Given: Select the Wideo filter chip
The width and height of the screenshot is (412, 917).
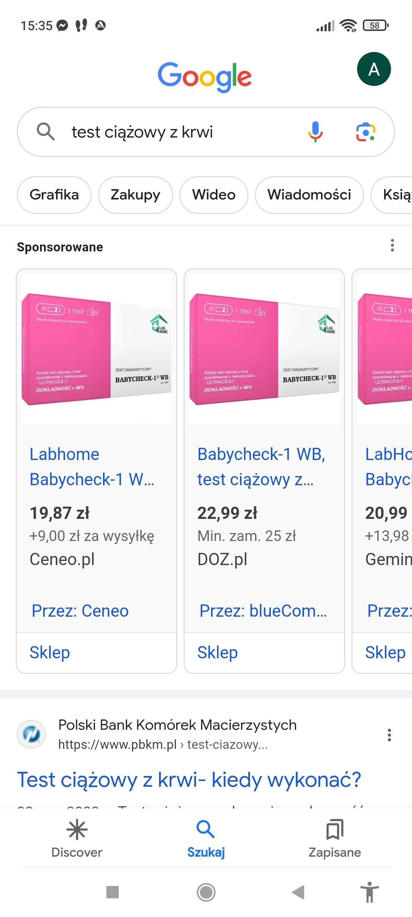Looking at the screenshot, I should point(214,195).
